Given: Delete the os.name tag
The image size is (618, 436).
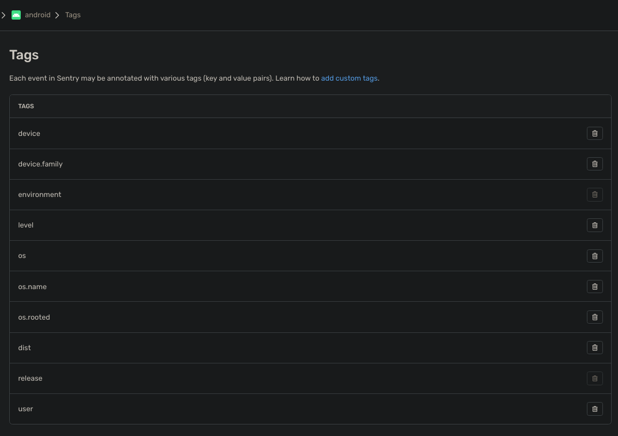Looking at the screenshot, I should (594, 286).
